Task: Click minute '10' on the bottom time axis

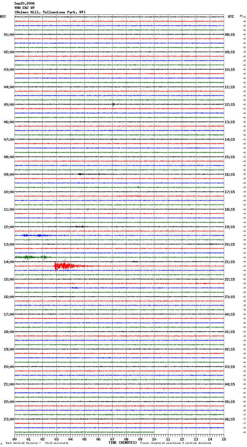Action: coord(154,439)
